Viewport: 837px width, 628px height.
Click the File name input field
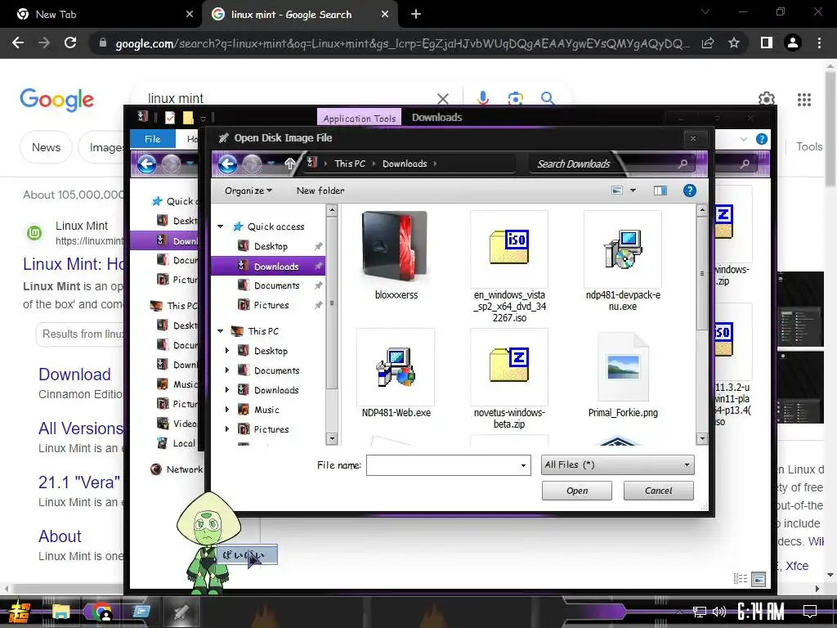[x=442, y=465]
